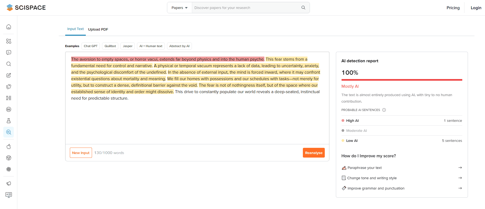Expand the Papers search type dropdown
Viewport: 485px width, 209px height.
(179, 8)
